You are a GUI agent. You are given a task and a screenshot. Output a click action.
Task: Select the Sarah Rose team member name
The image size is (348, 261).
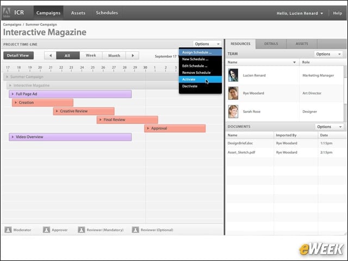251,111
